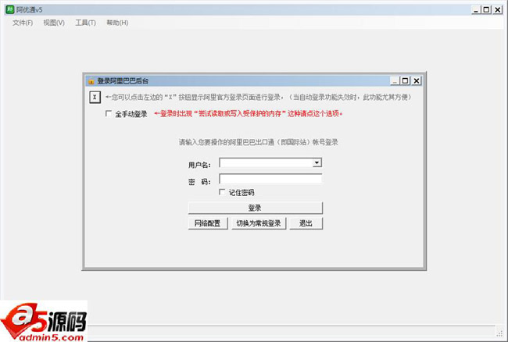Viewport: 508px width, 342px height.
Task: Minimize the 登录阿里巴巴后台 dialog
Action: click(394, 81)
